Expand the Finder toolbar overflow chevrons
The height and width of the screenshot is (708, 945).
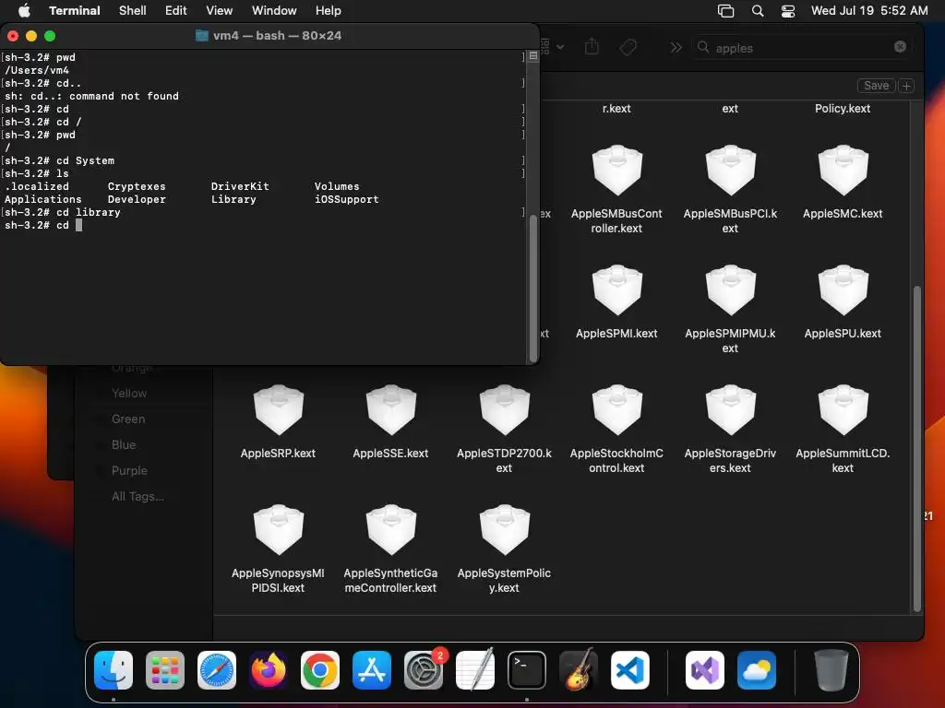(676, 48)
